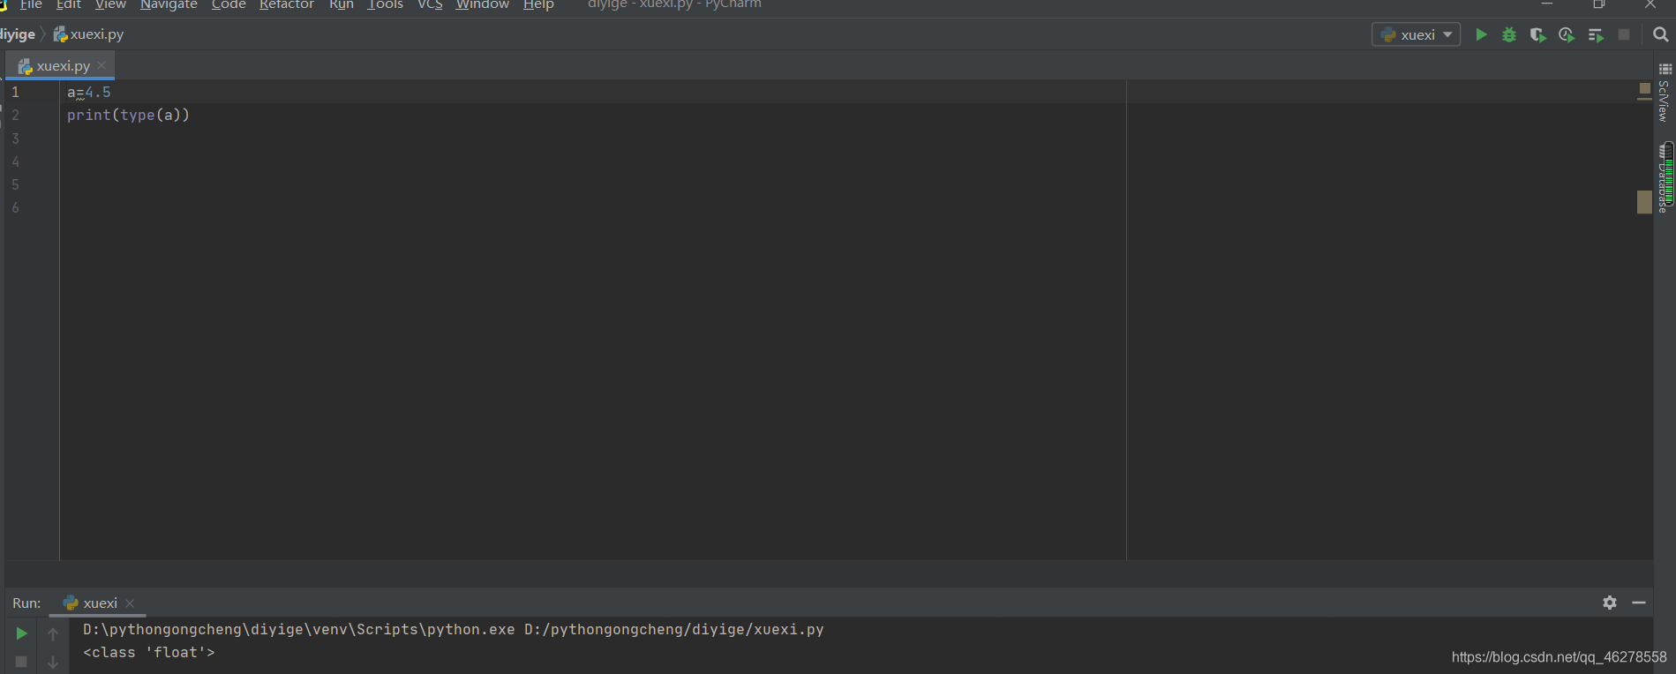Image resolution: width=1676 pixels, height=674 pixels.
Task: Select the xuexi.py editor tab
Action: point(60,65)
